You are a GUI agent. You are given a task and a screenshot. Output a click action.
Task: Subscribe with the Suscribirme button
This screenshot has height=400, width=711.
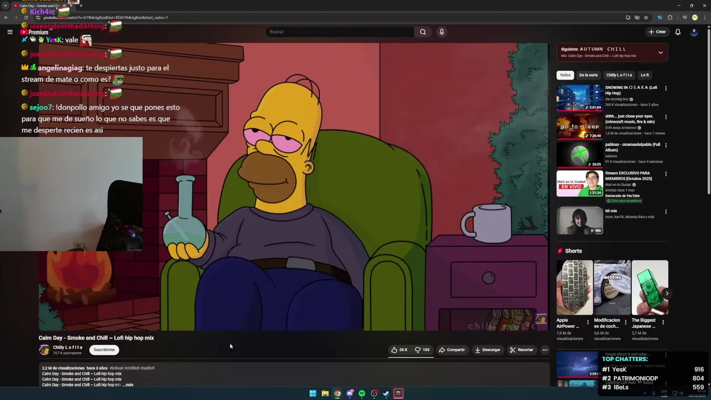(x=104, y=350)
